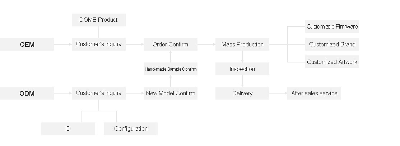The width and height of the screenshot is (400, 146).
Task: Select the Order Confirm step
Action: coord(170,44)
